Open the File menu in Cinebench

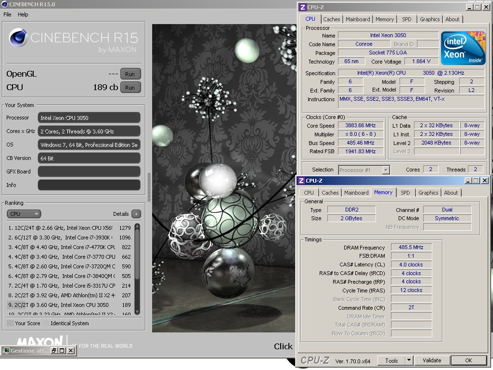coord(7,14)
